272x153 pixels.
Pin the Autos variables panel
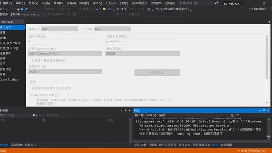point(126,110)
